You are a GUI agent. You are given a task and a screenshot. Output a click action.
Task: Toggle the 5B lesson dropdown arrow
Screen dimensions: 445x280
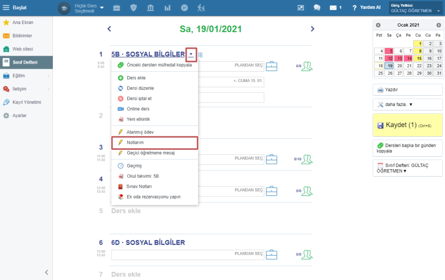coord(191,54)
